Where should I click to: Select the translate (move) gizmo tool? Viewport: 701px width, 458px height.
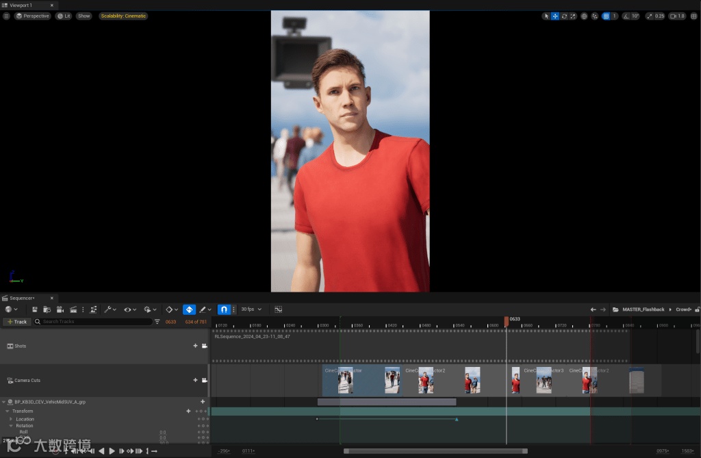[555, 16]
